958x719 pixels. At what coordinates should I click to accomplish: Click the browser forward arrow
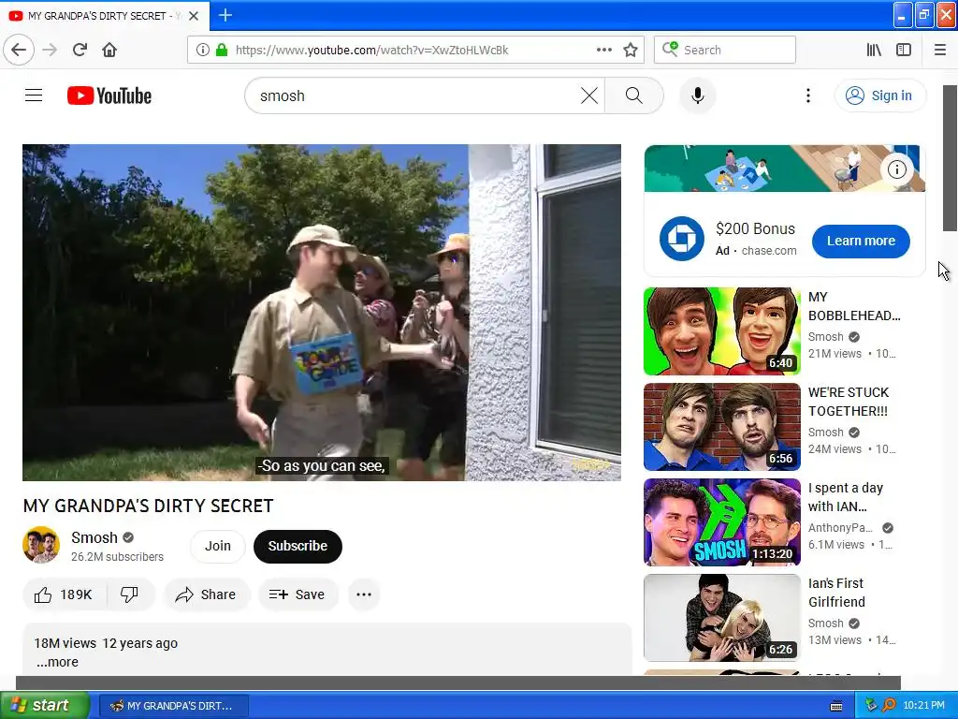click(x=50, y=50)
